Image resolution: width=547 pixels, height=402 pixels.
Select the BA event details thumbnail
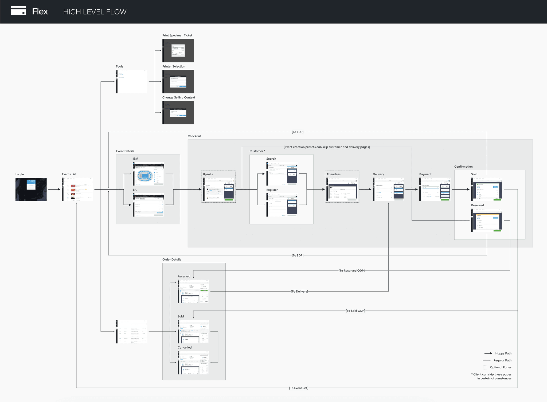pyautogui.click(x=148, y=205)
